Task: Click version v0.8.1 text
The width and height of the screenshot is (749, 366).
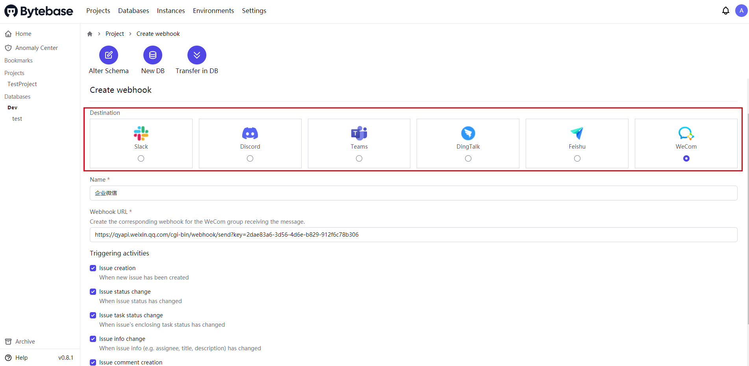Action: pos(66,358)
